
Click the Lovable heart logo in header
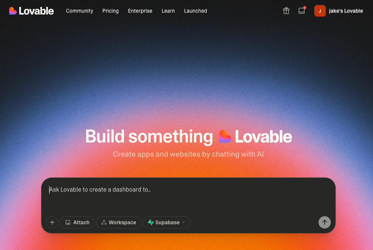(x=13, y=11)
